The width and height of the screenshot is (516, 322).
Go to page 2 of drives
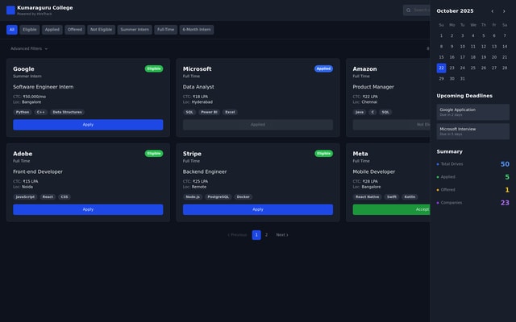tap(266, 235)
